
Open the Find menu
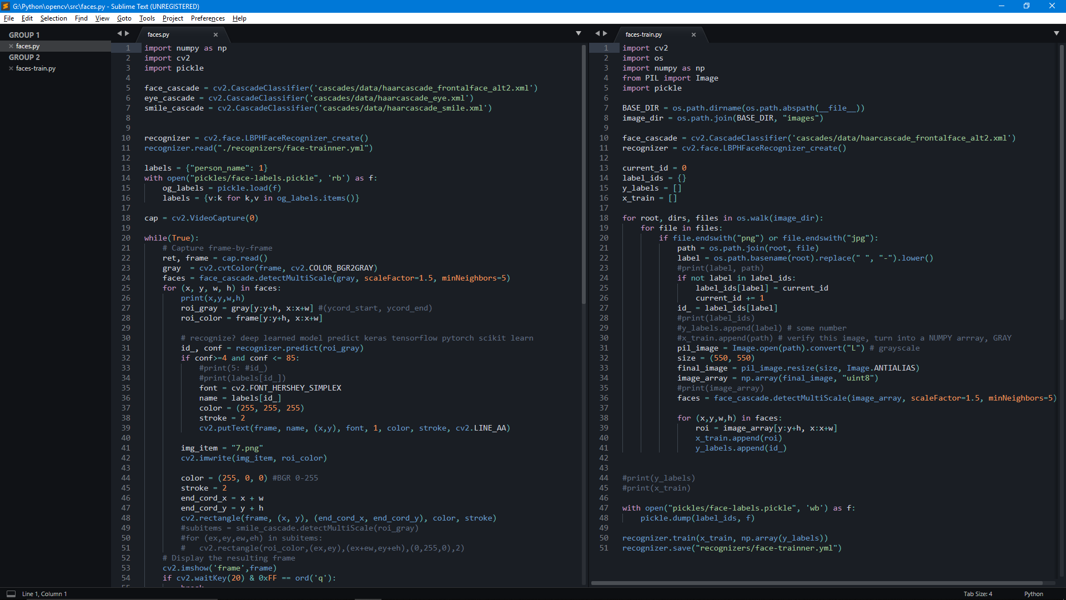(81, 18)
